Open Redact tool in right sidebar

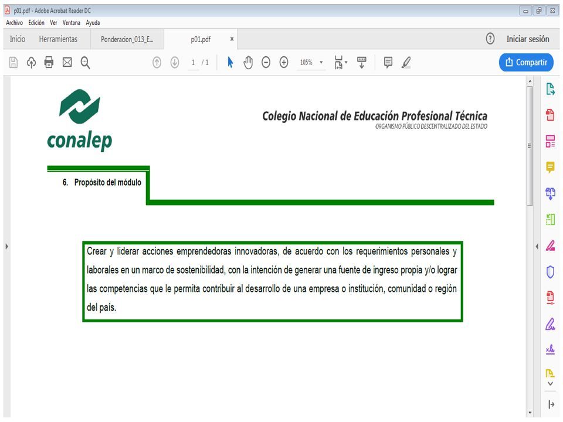550,246
